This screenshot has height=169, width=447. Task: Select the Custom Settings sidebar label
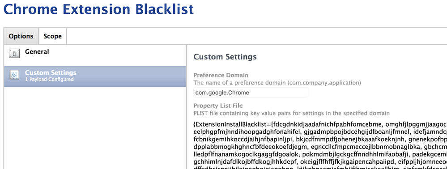(51, 73)
